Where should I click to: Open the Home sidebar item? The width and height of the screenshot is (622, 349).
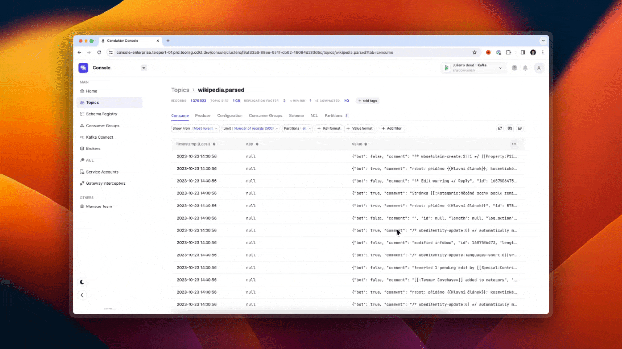click(110, 91)
